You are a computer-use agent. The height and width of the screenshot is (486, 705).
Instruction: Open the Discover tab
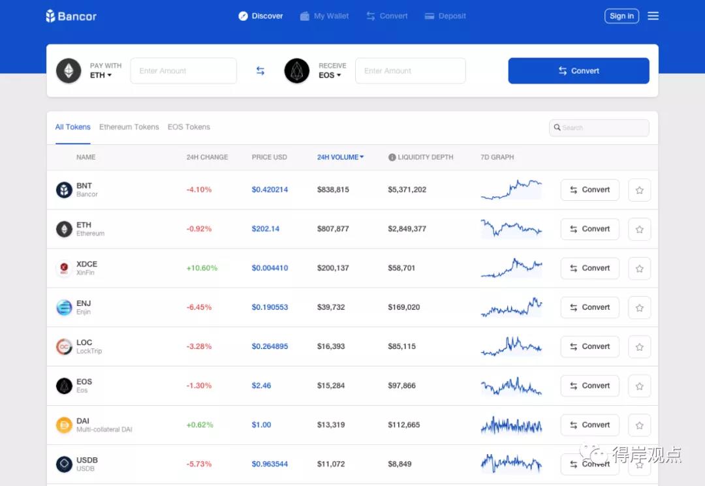260,16
